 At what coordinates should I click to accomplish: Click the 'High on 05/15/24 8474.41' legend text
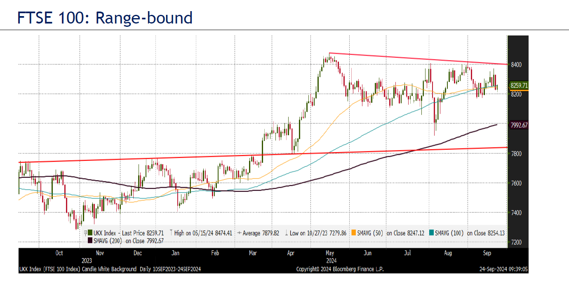pos(203,233)
